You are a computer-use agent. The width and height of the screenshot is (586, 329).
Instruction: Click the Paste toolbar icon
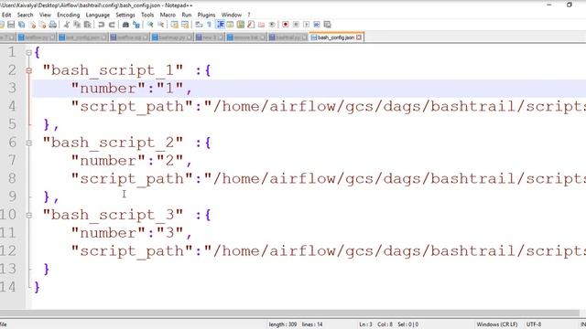point(88,25)
